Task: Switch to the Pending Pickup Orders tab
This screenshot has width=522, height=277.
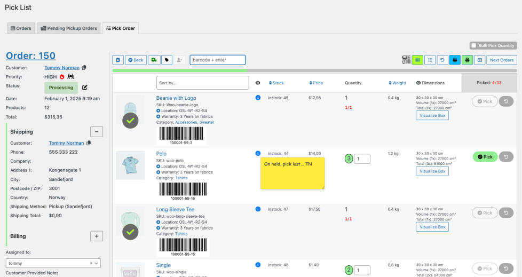Action: click(x=68, y=28)
